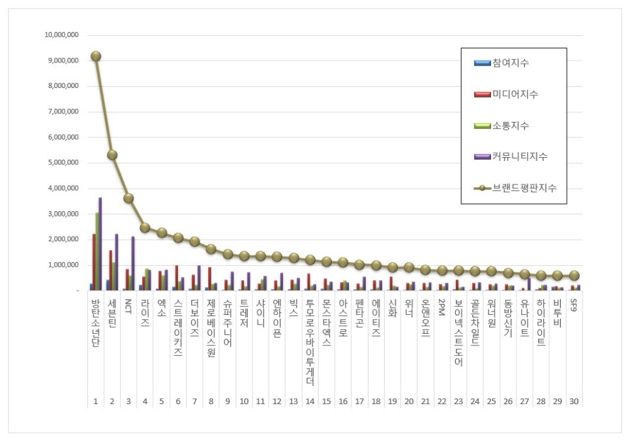Click the 소통지수 green legend swatch

click(x=482, y=126)
